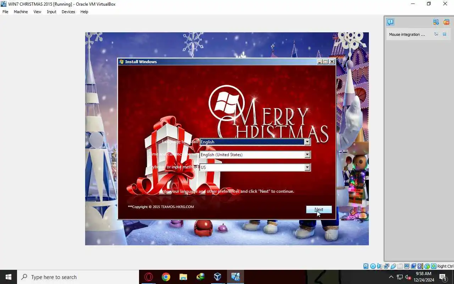Viewport: 454px width, 284px height.
Task: Click the optical disk status icon
Action: pyautogui.click(x=373, y=266)
